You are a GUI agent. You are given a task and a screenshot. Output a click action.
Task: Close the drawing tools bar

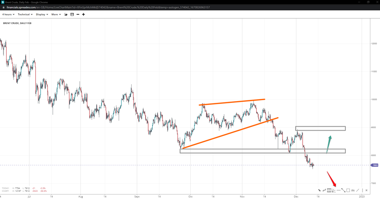366,190
